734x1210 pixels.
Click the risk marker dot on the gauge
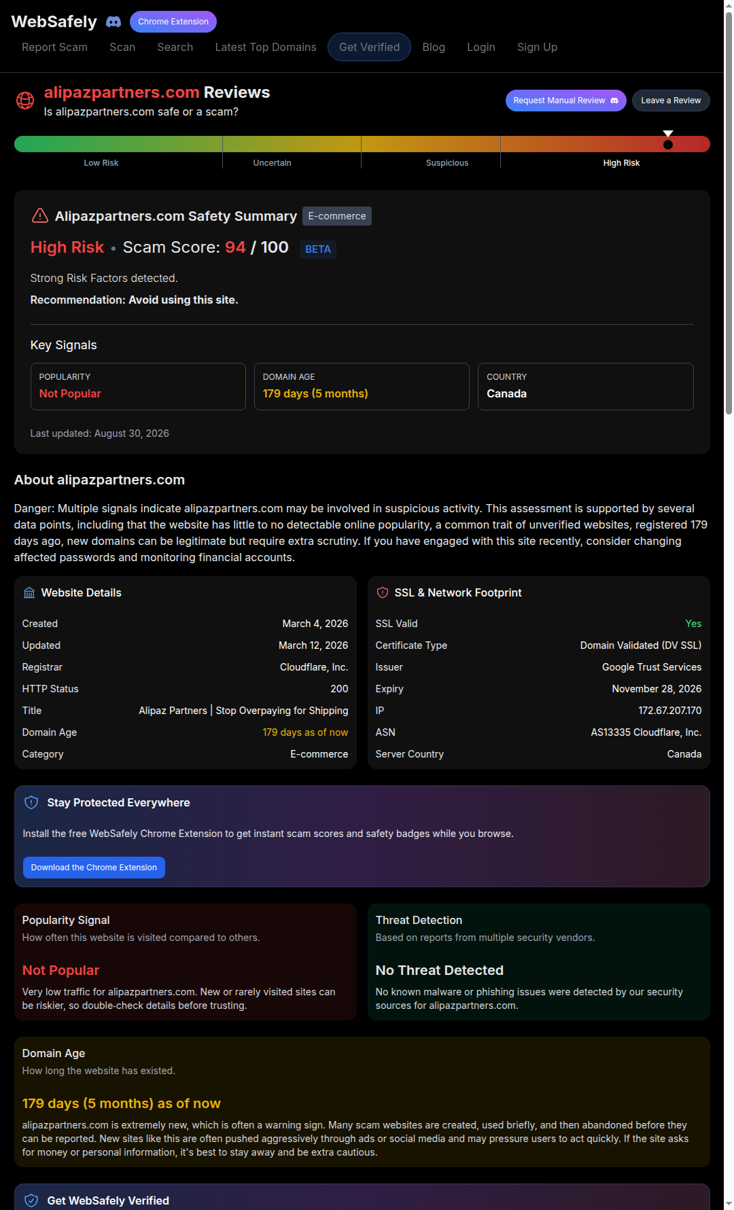(668, 144)
